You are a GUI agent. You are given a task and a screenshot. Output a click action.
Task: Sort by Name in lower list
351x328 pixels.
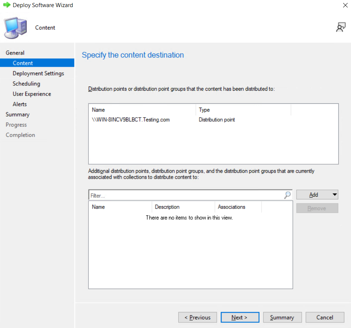click(120, 207)
